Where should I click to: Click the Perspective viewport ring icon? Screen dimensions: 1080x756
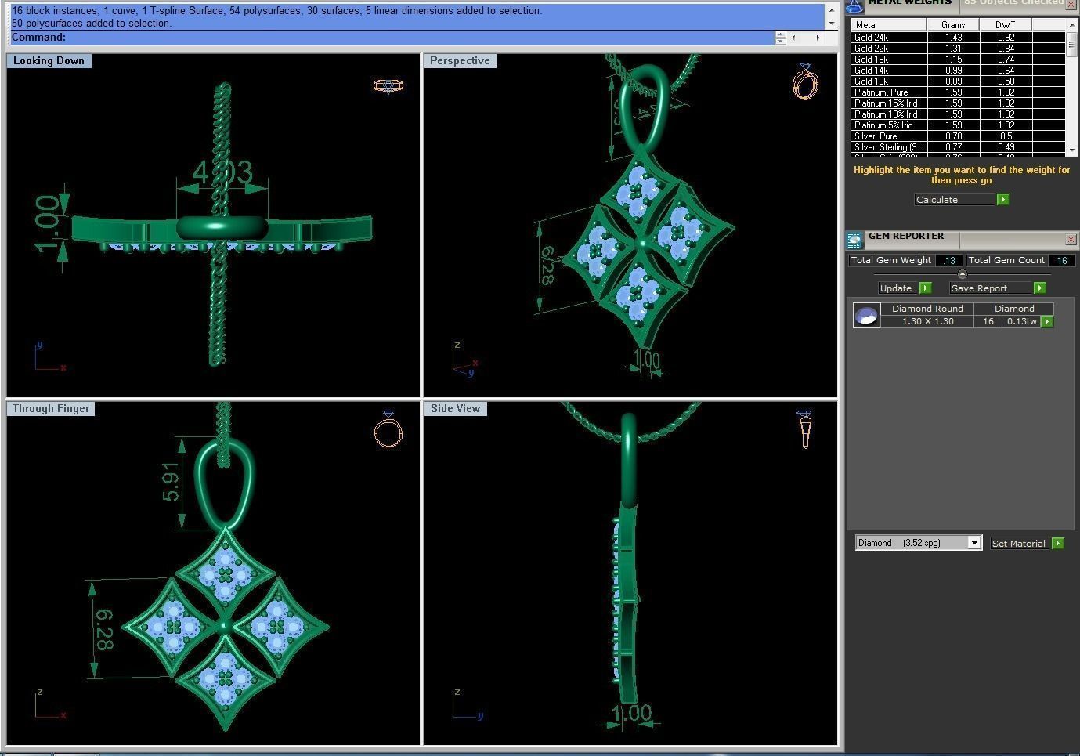[805, 82]
